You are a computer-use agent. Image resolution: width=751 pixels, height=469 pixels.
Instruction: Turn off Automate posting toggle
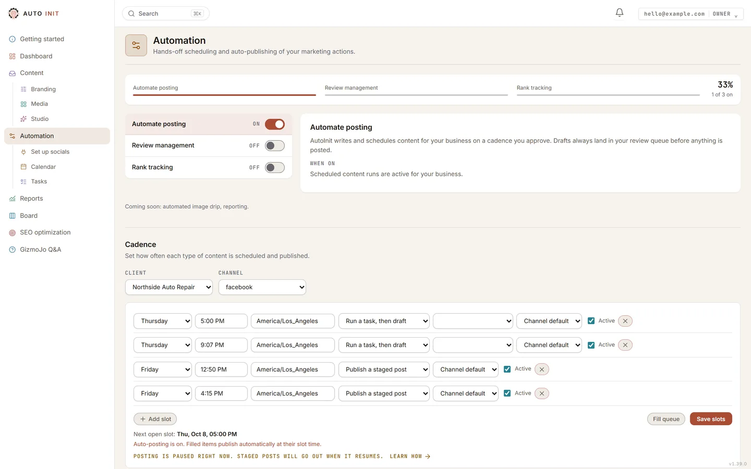[275, 124]
